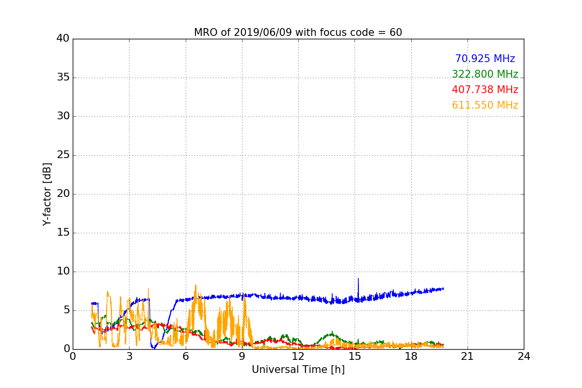Click the green curve bump near 13.8 hours
The width and height of the screenshot is (582, 388).
point(331,334)
